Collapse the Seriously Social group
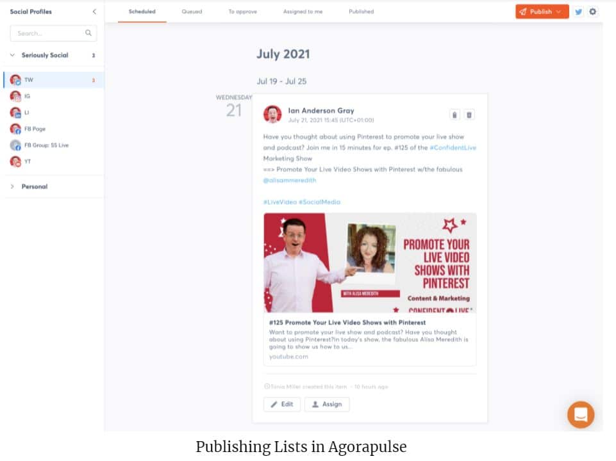Screen dimensions: 616x461 tap(12, 55)
